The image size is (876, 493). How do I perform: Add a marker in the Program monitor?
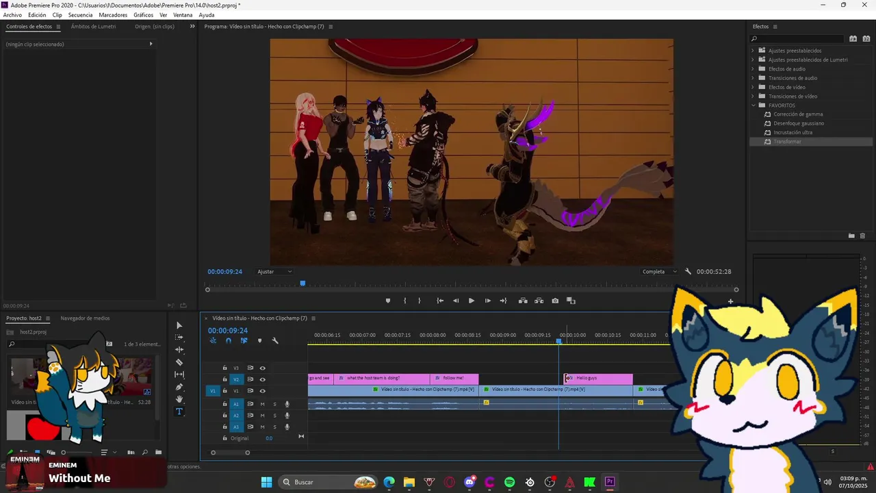coord(388,301)
